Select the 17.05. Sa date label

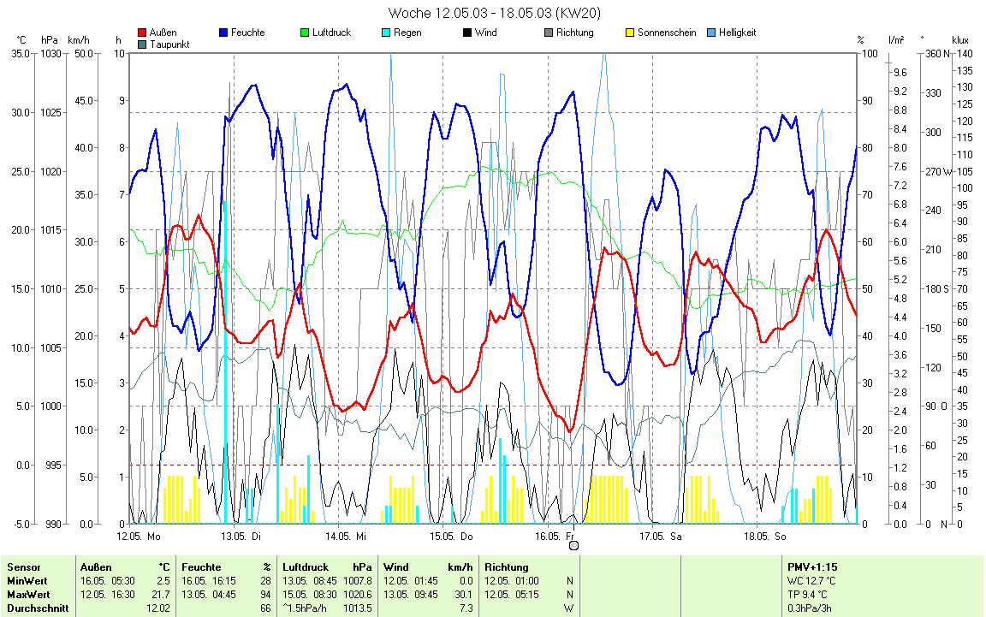pyautogui.click(x=661, y=537)
